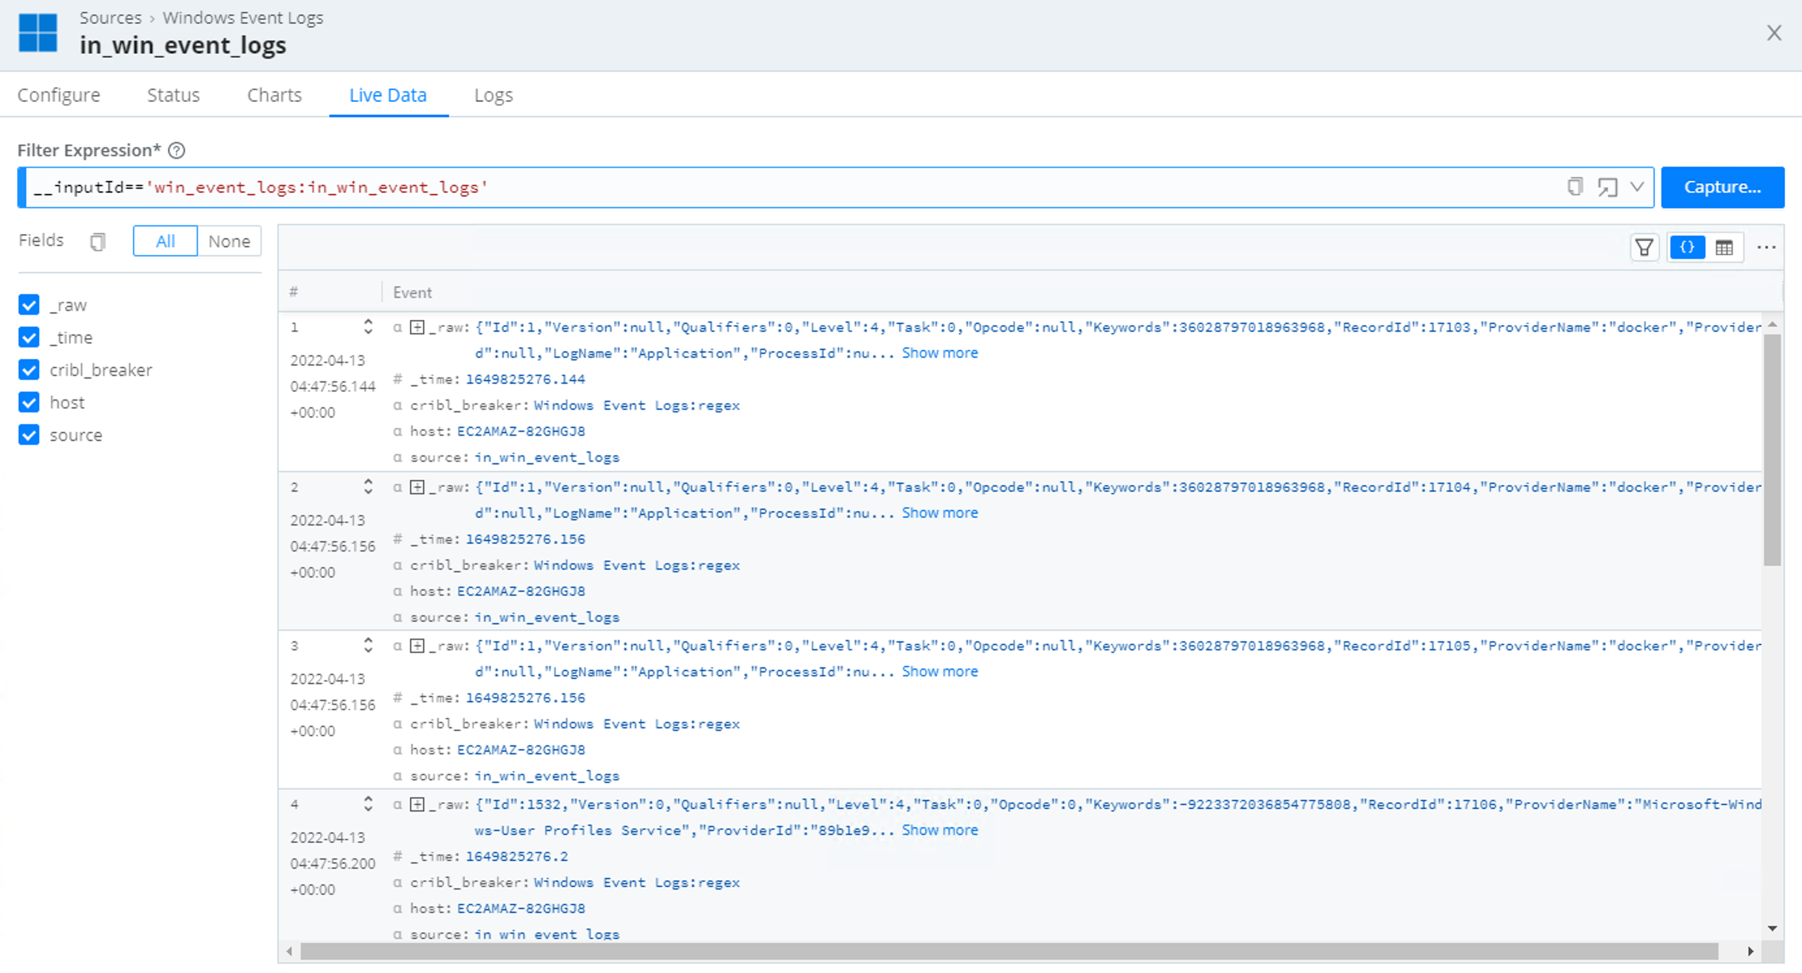Open the Charts tab

pyautogui.click(x=275, y=95)
